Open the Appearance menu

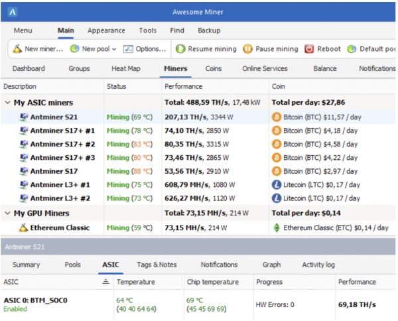[106, 31]
